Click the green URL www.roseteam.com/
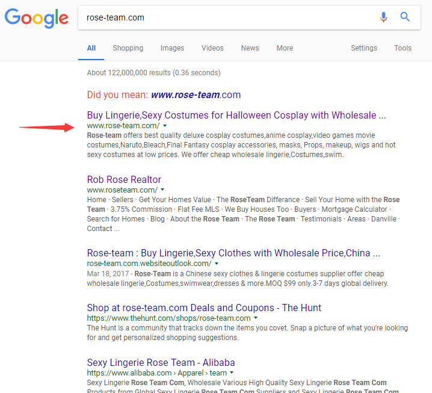 (122, 190)
